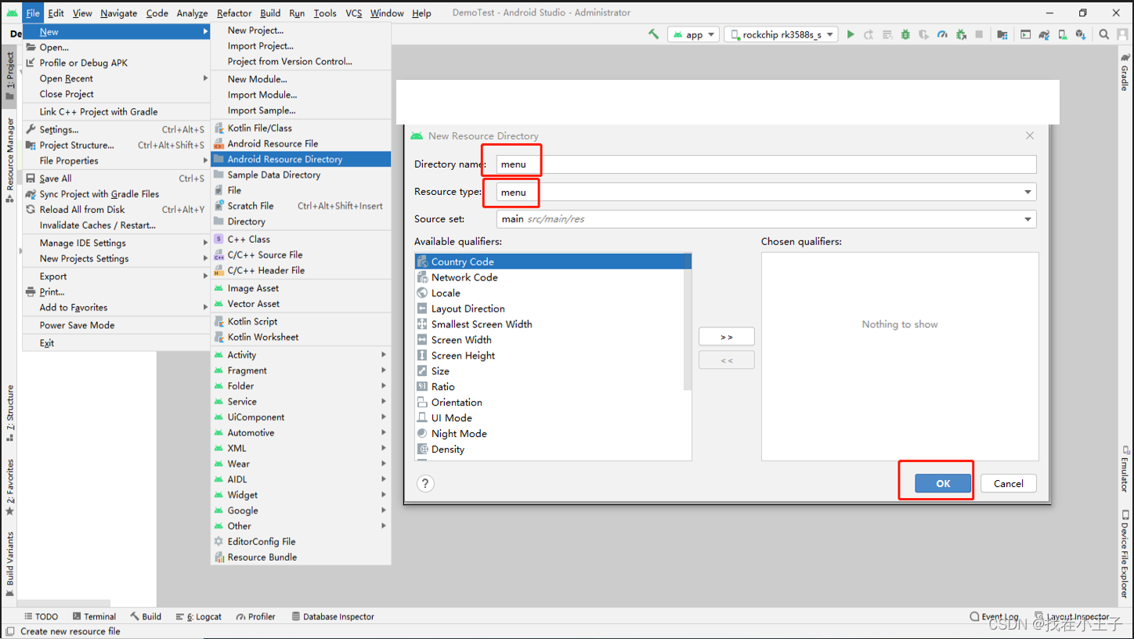The height and width of the screenshot is (639, 1134).
Task: Select Network Code qualifier
Action: (550, 277)
